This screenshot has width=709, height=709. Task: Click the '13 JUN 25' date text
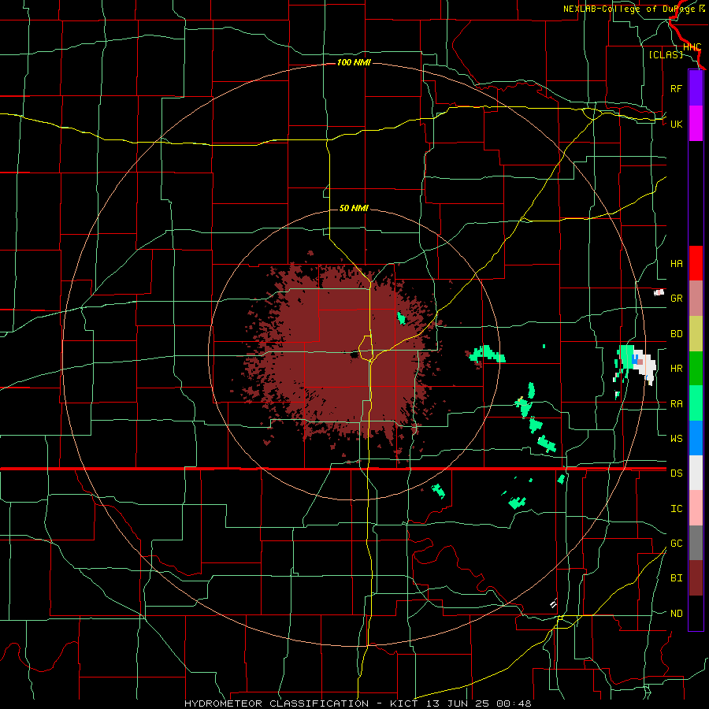pyautogui.click(x=458, y=703)
